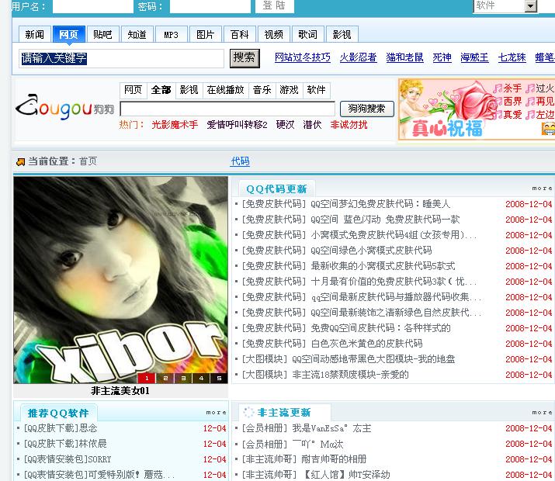Open the 真心祝福 rose banner
This screenshot has width=555, height=481.
442,109
